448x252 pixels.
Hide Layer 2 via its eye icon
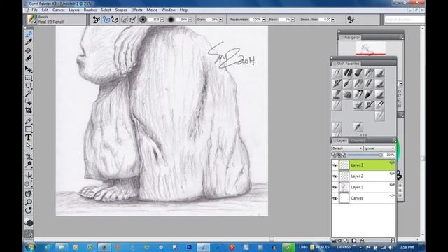point(335,176)
